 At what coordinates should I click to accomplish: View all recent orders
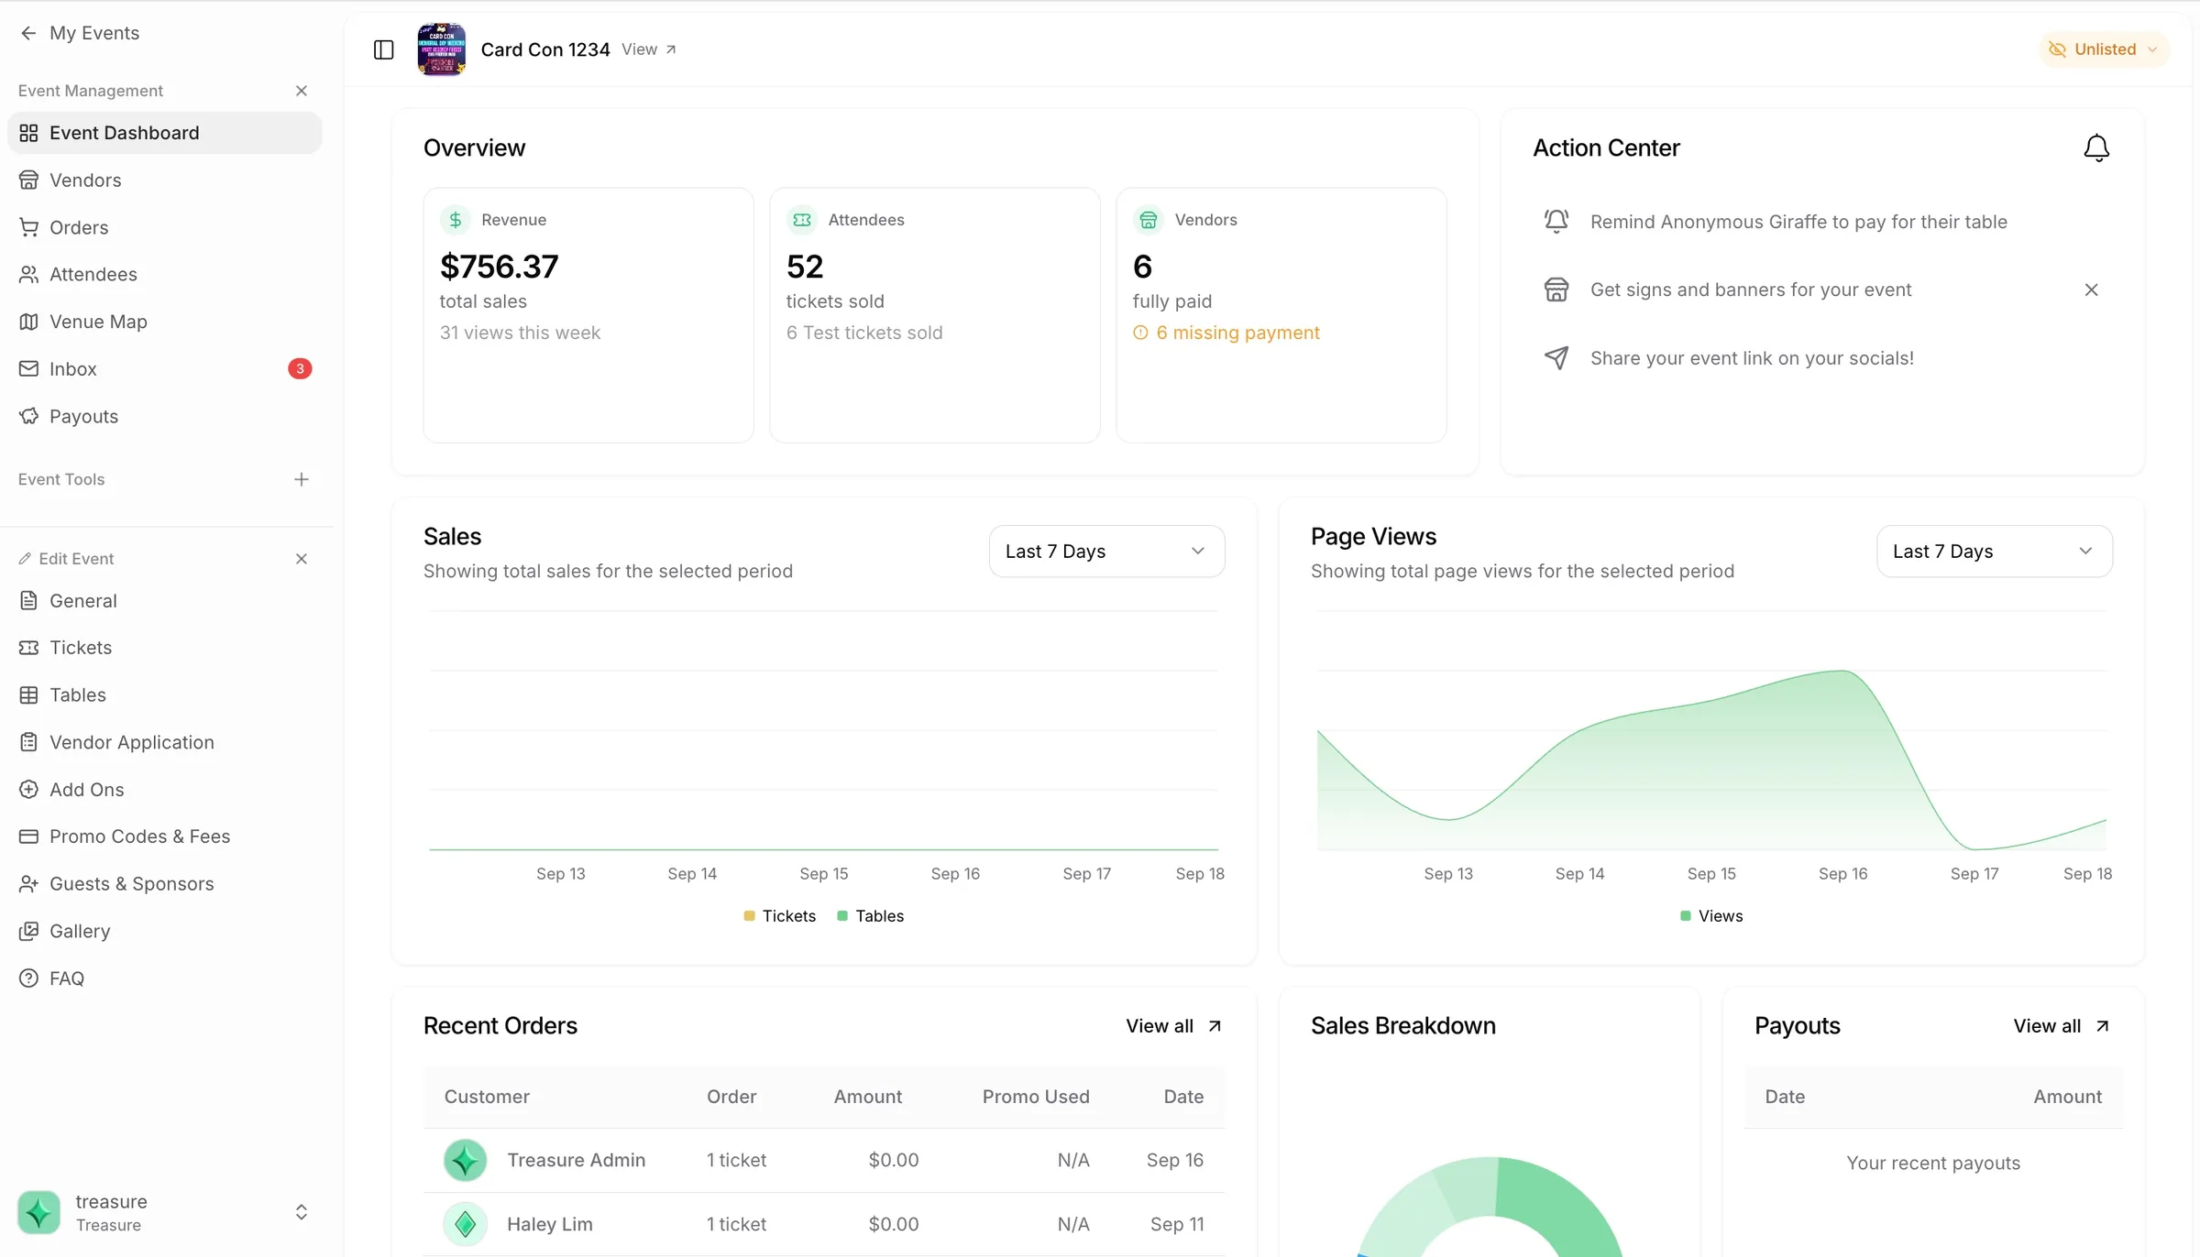point(1173,1026)
